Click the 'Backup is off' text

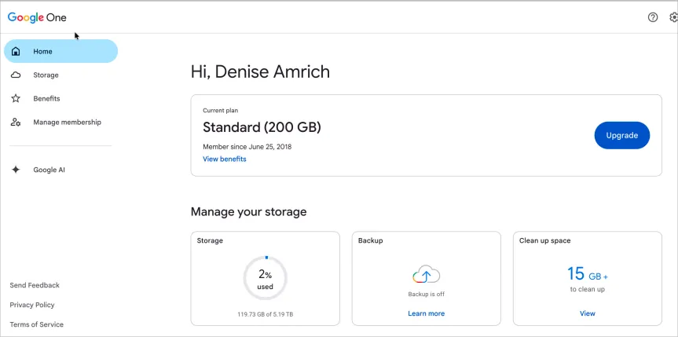click(426, 294)
